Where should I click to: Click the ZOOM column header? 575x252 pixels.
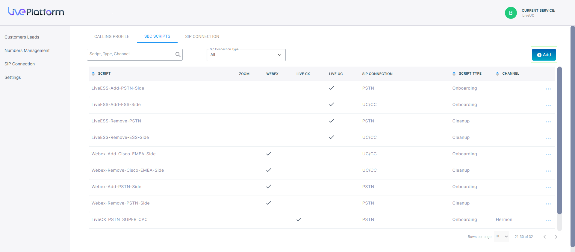[x=244, y=74]
